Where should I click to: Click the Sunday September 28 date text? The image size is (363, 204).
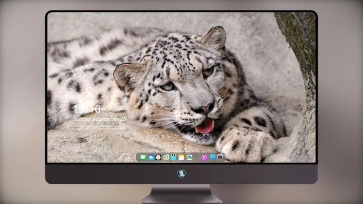point(100,119)
